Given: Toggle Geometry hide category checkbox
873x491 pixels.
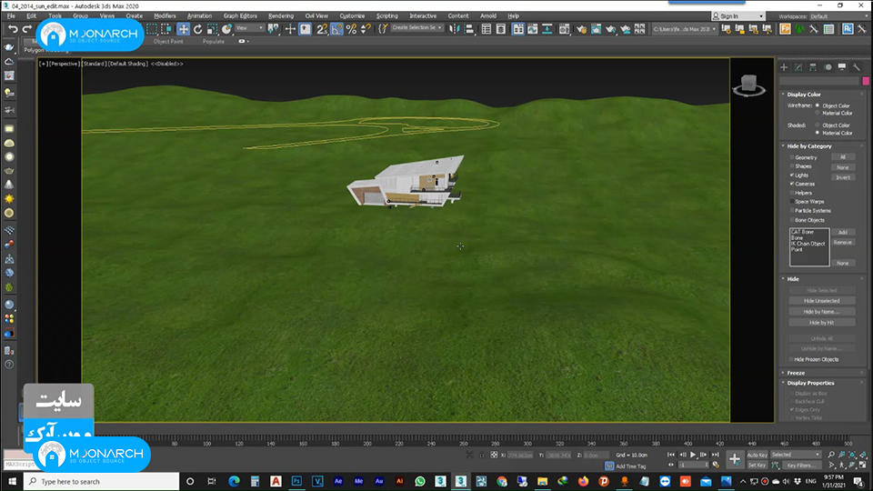Looking at the screenshot, I should pyautogui.click(x=792, y=157).
